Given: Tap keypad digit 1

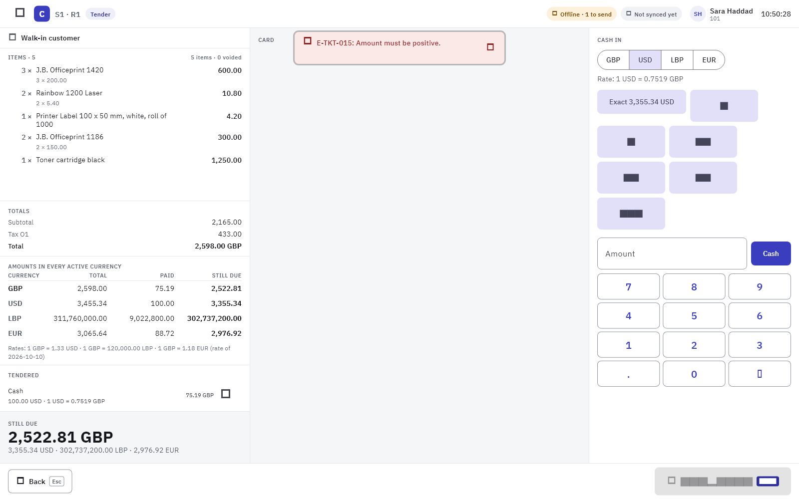Looking at the screenshot, I should tap(628, 345).
